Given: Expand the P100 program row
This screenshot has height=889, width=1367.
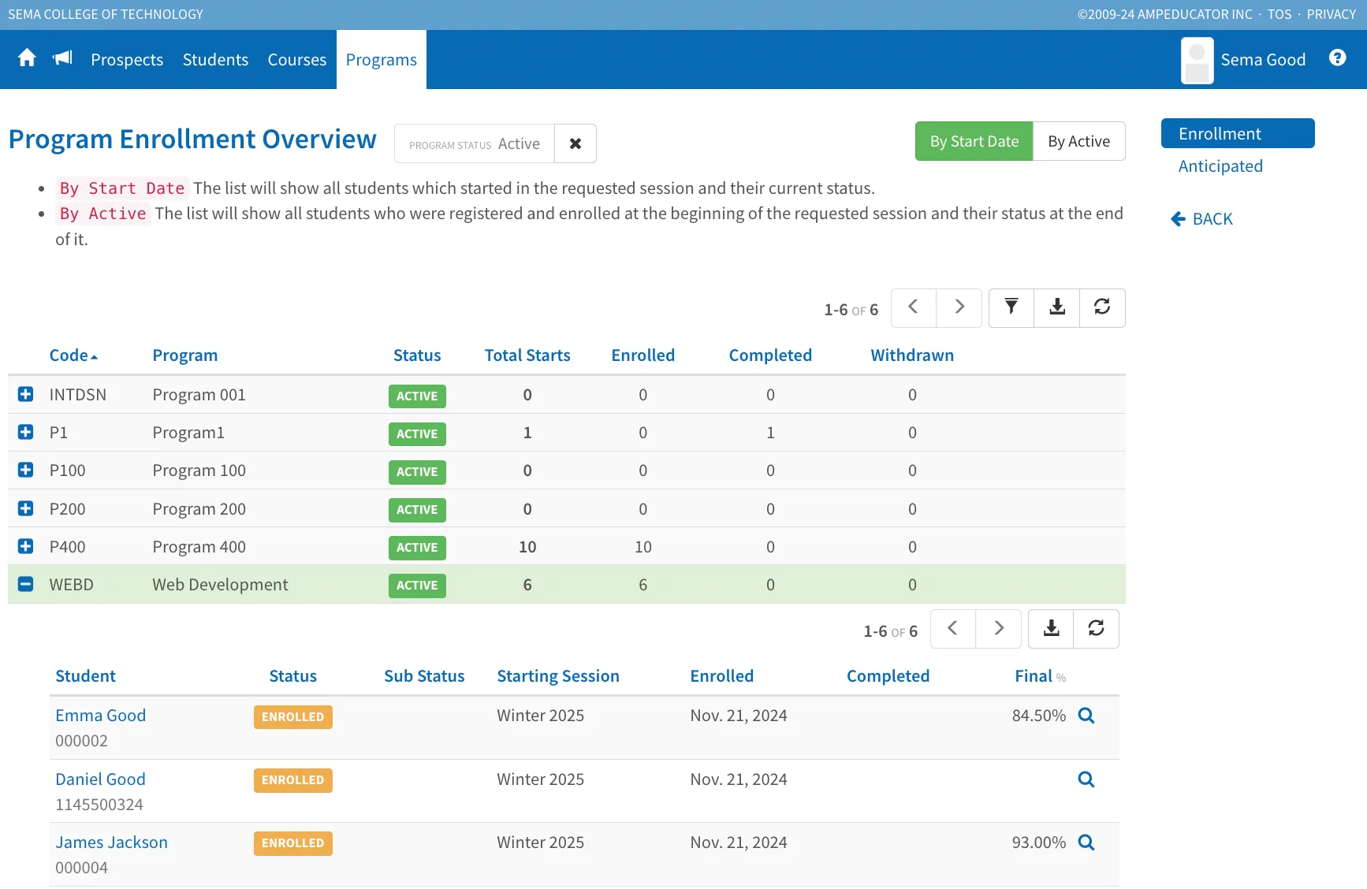Looking at the screenshot, I should (25, 470).
